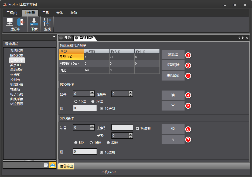Open the 帮助 menu
Screen dimensions: 252x177
click(74, 13)
